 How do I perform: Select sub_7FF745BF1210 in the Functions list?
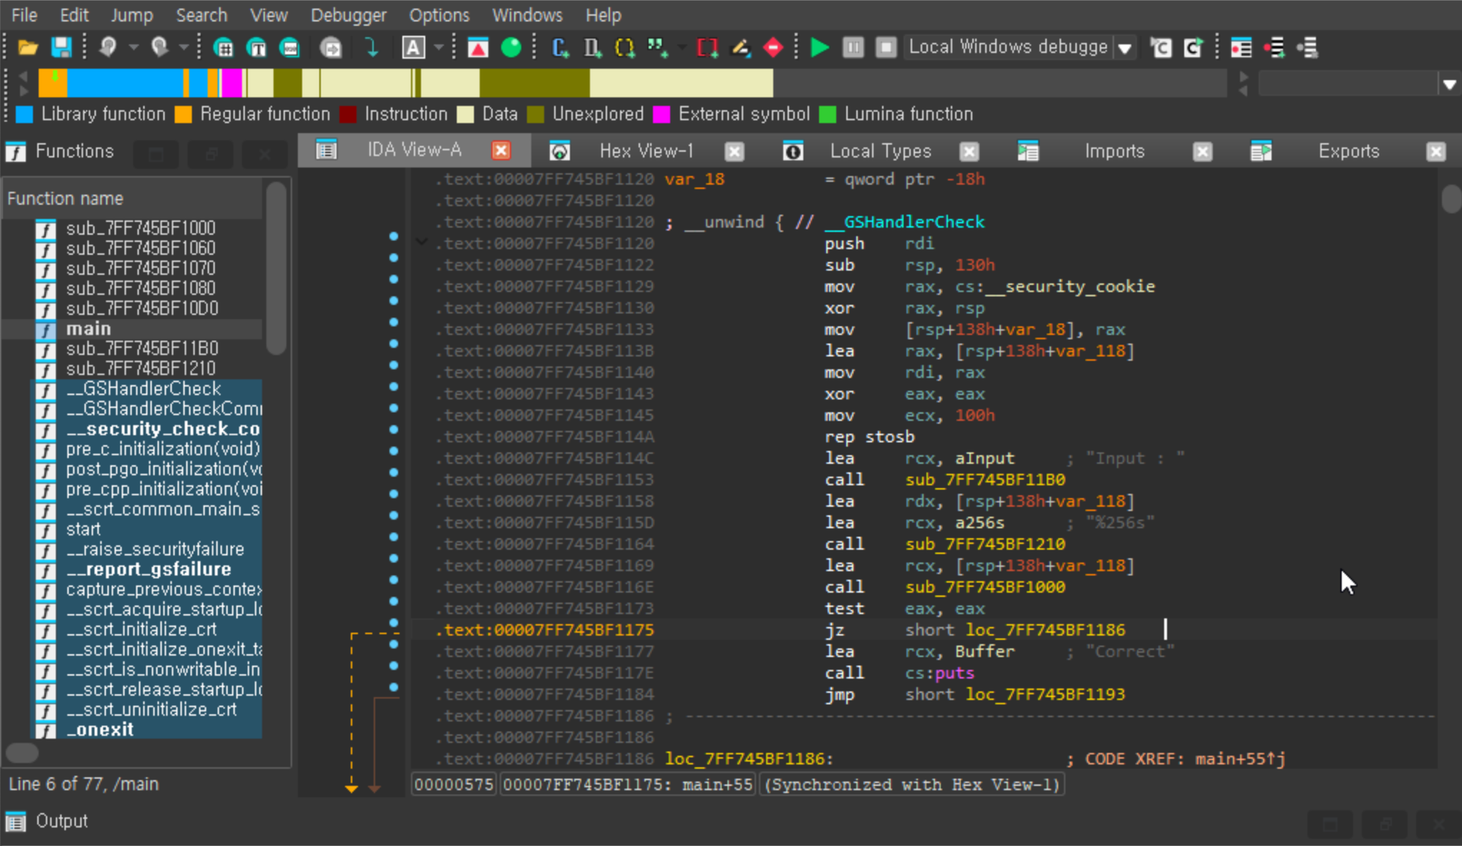(x=140, y=369)
